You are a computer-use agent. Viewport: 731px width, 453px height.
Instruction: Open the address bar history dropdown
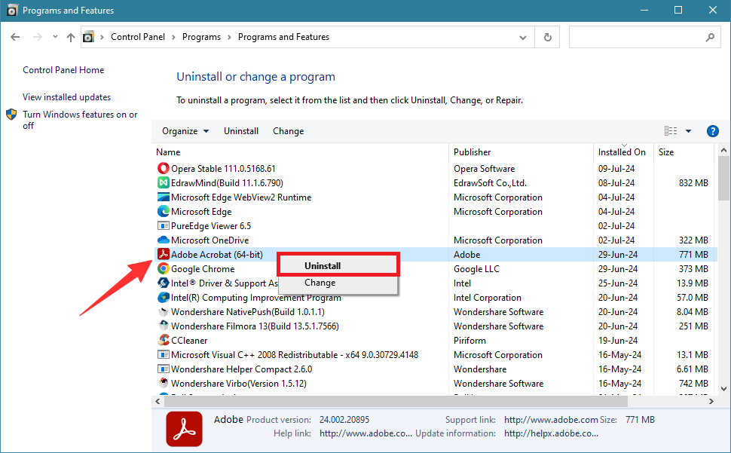coord(522,36)
